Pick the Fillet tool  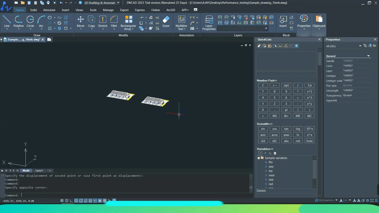tap(114, 22)
